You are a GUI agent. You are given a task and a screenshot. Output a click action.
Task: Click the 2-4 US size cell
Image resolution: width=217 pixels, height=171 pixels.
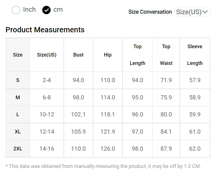(x=47, y=80)
